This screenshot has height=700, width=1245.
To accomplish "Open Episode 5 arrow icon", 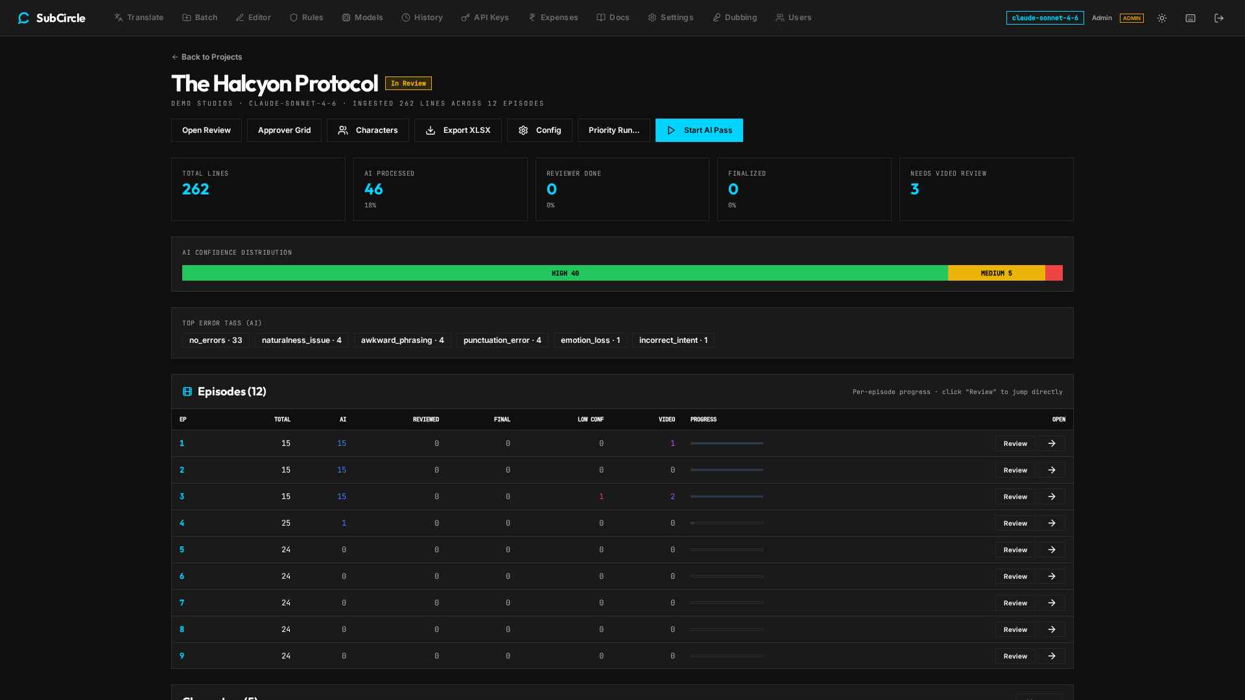I will pos(1052,550).
